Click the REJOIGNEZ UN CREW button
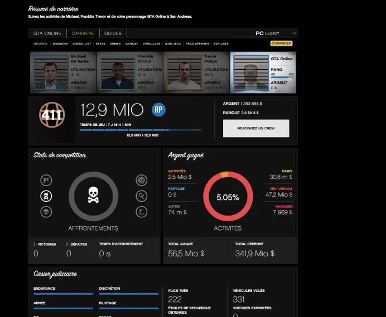The width and height of the screenshot is (386, 317). [256, 128]
